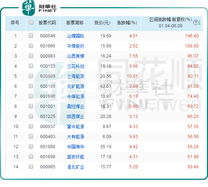Open stock link 大有能源
This screenshot has height=187, width=208.
click(75, 137)
